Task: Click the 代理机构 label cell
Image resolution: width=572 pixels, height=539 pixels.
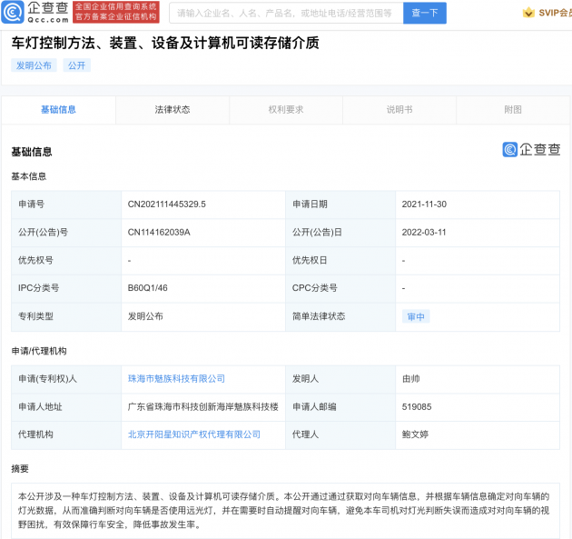Action: click(66, 434)
